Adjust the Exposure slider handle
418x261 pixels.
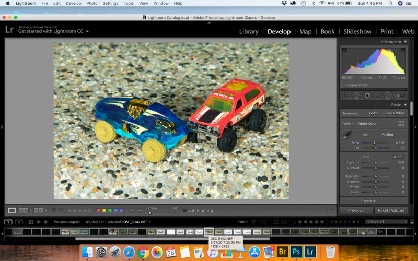[x=376, y=162]
